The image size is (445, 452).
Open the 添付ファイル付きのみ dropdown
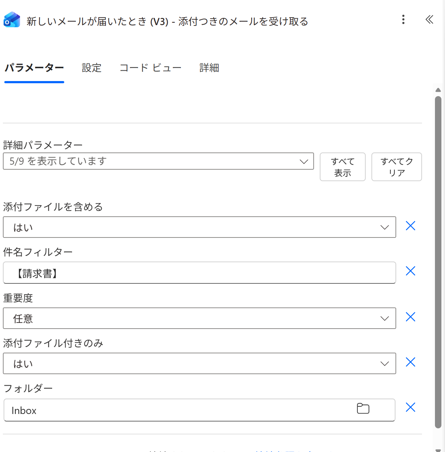[200, 363]
